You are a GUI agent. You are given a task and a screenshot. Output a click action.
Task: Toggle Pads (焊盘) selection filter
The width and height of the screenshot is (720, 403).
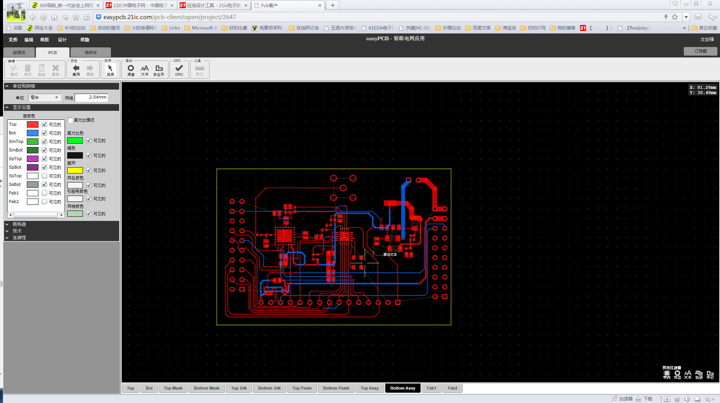pos(677,375)
